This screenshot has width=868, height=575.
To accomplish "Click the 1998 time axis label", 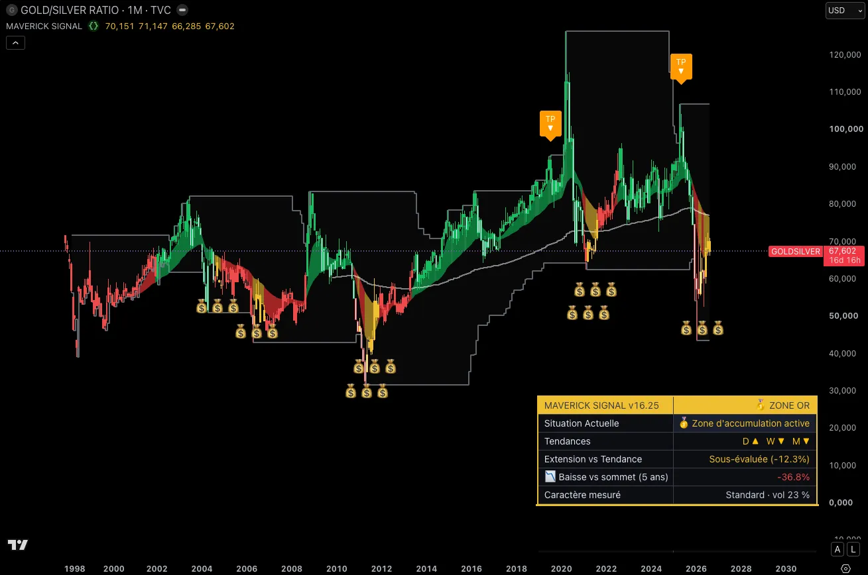I will coord(75,568).
